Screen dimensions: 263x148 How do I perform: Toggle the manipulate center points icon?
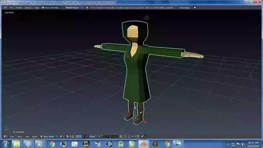tap(73, 137)
